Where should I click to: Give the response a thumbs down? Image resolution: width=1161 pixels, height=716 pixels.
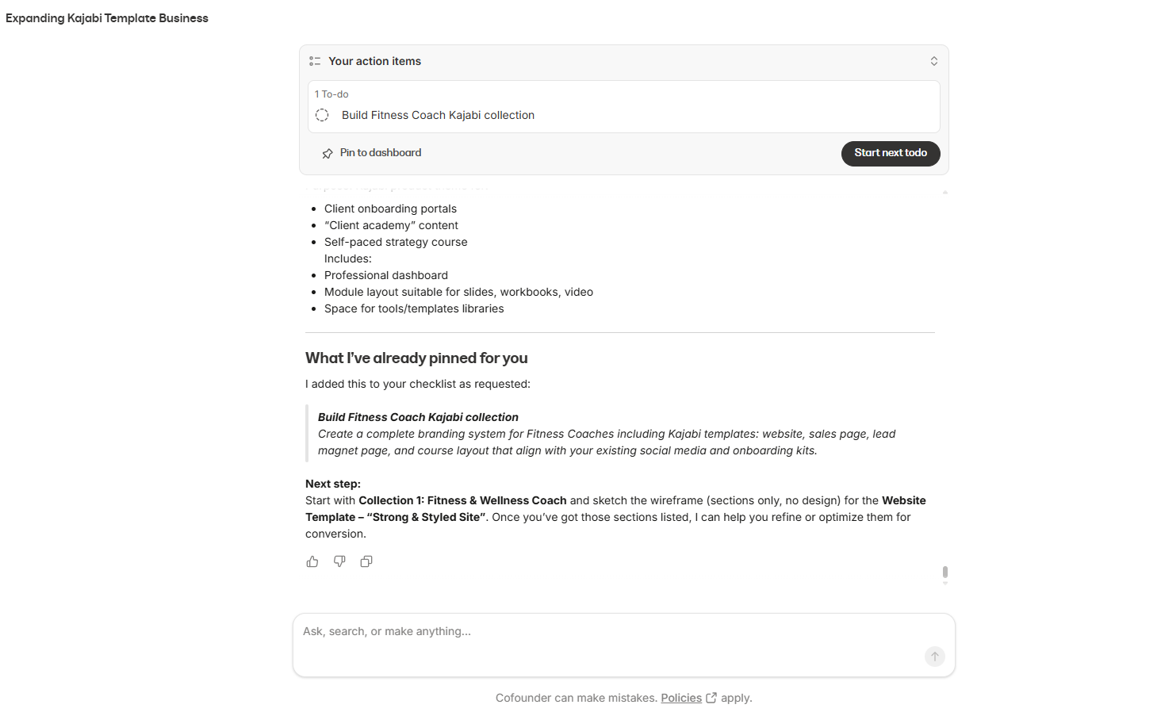pyautogui.click(x=339, y=561)
